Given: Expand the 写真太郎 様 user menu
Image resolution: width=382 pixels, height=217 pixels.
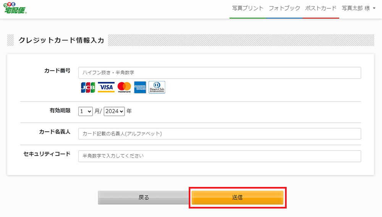Looking at the screenshot, I should click(358, 8).
